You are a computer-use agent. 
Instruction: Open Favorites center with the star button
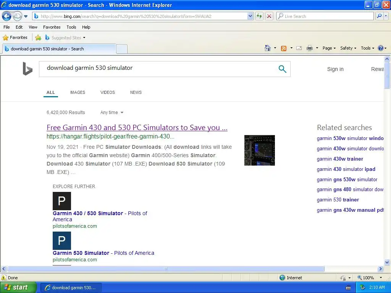point(15,38)
